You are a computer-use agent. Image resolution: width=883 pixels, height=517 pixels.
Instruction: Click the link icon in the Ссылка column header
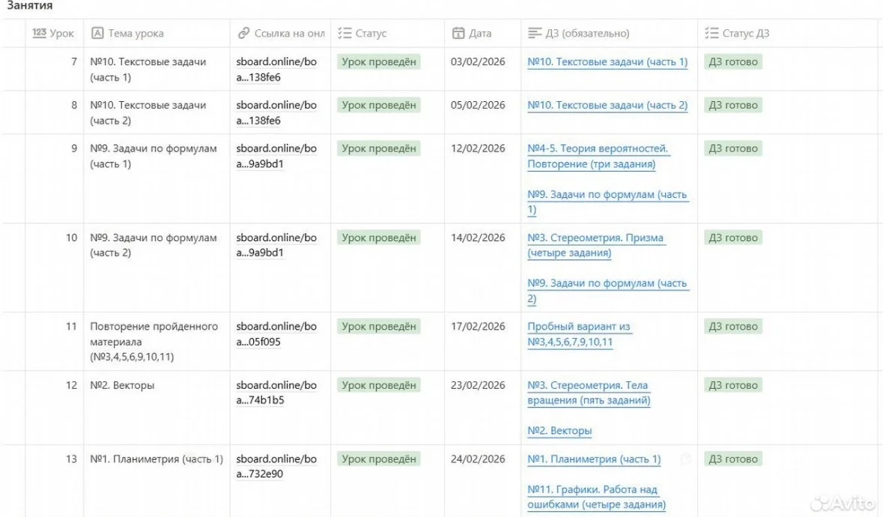click(x=243, y=33)
